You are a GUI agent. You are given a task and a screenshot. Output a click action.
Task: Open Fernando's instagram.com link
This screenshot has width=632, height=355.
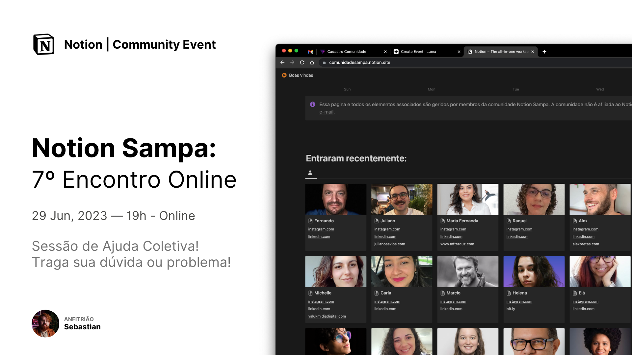(x=321, y=229)
